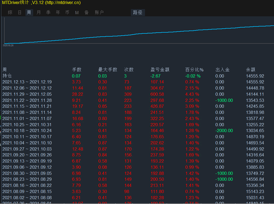This screenshot has width=274, height=204.
Task: Open the 账户 account tab
Action: tap(99, 12)
